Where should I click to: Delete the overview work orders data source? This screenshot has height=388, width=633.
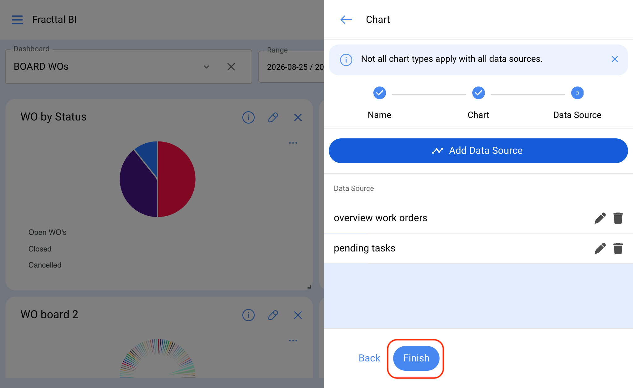(618, 218)
